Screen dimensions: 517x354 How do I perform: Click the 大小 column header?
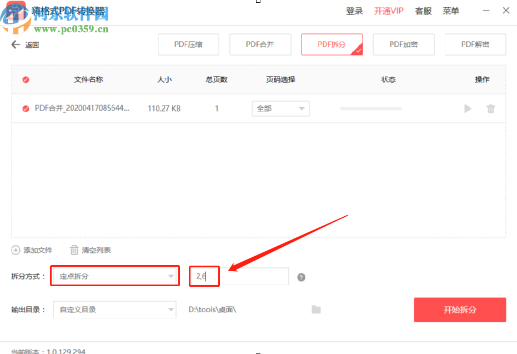(x=164, y=79)
